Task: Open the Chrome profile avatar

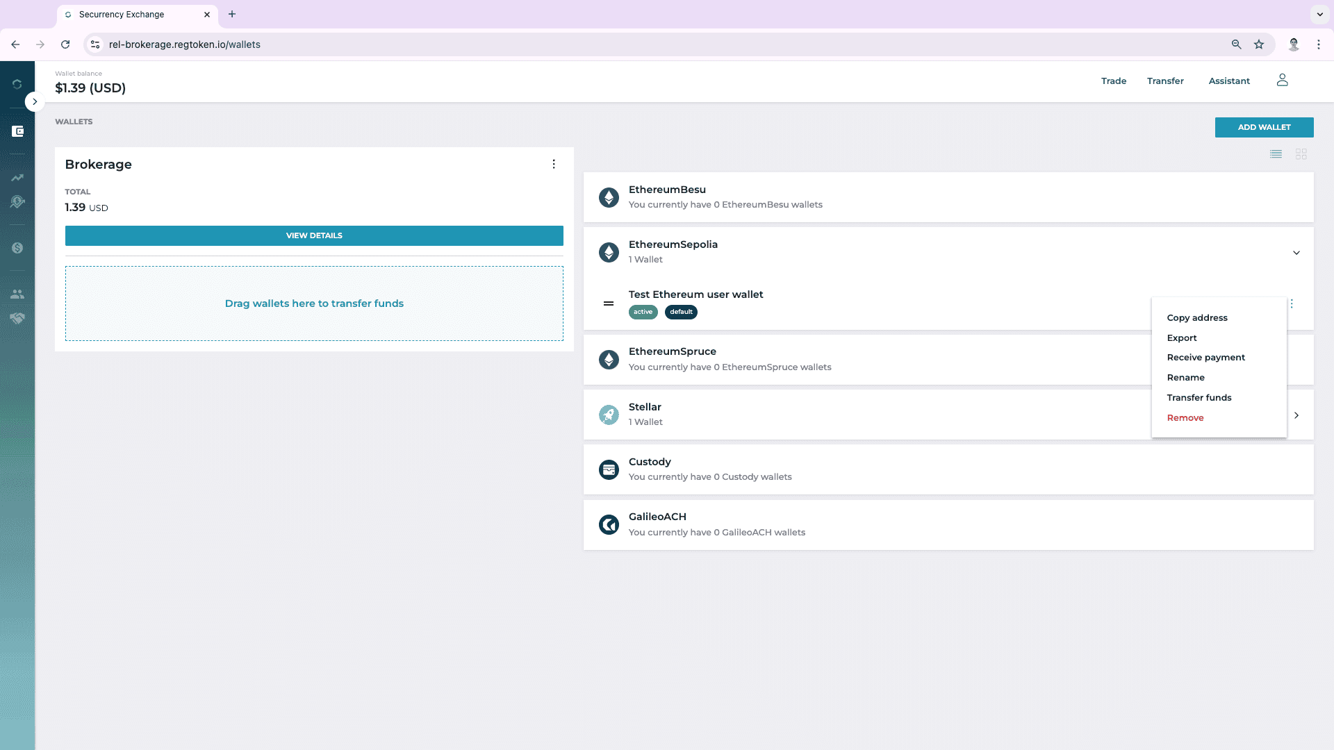Action: [x=1294, y=44]
